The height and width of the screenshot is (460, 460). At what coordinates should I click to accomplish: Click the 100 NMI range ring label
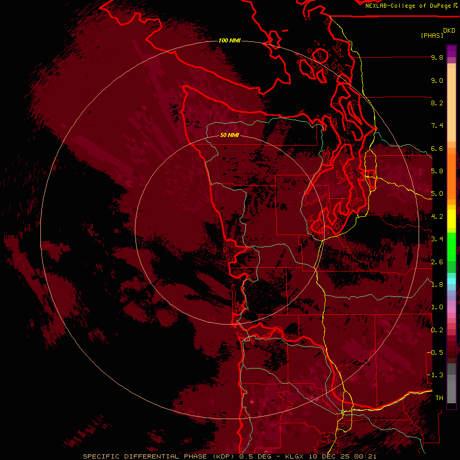click(229, 40)
